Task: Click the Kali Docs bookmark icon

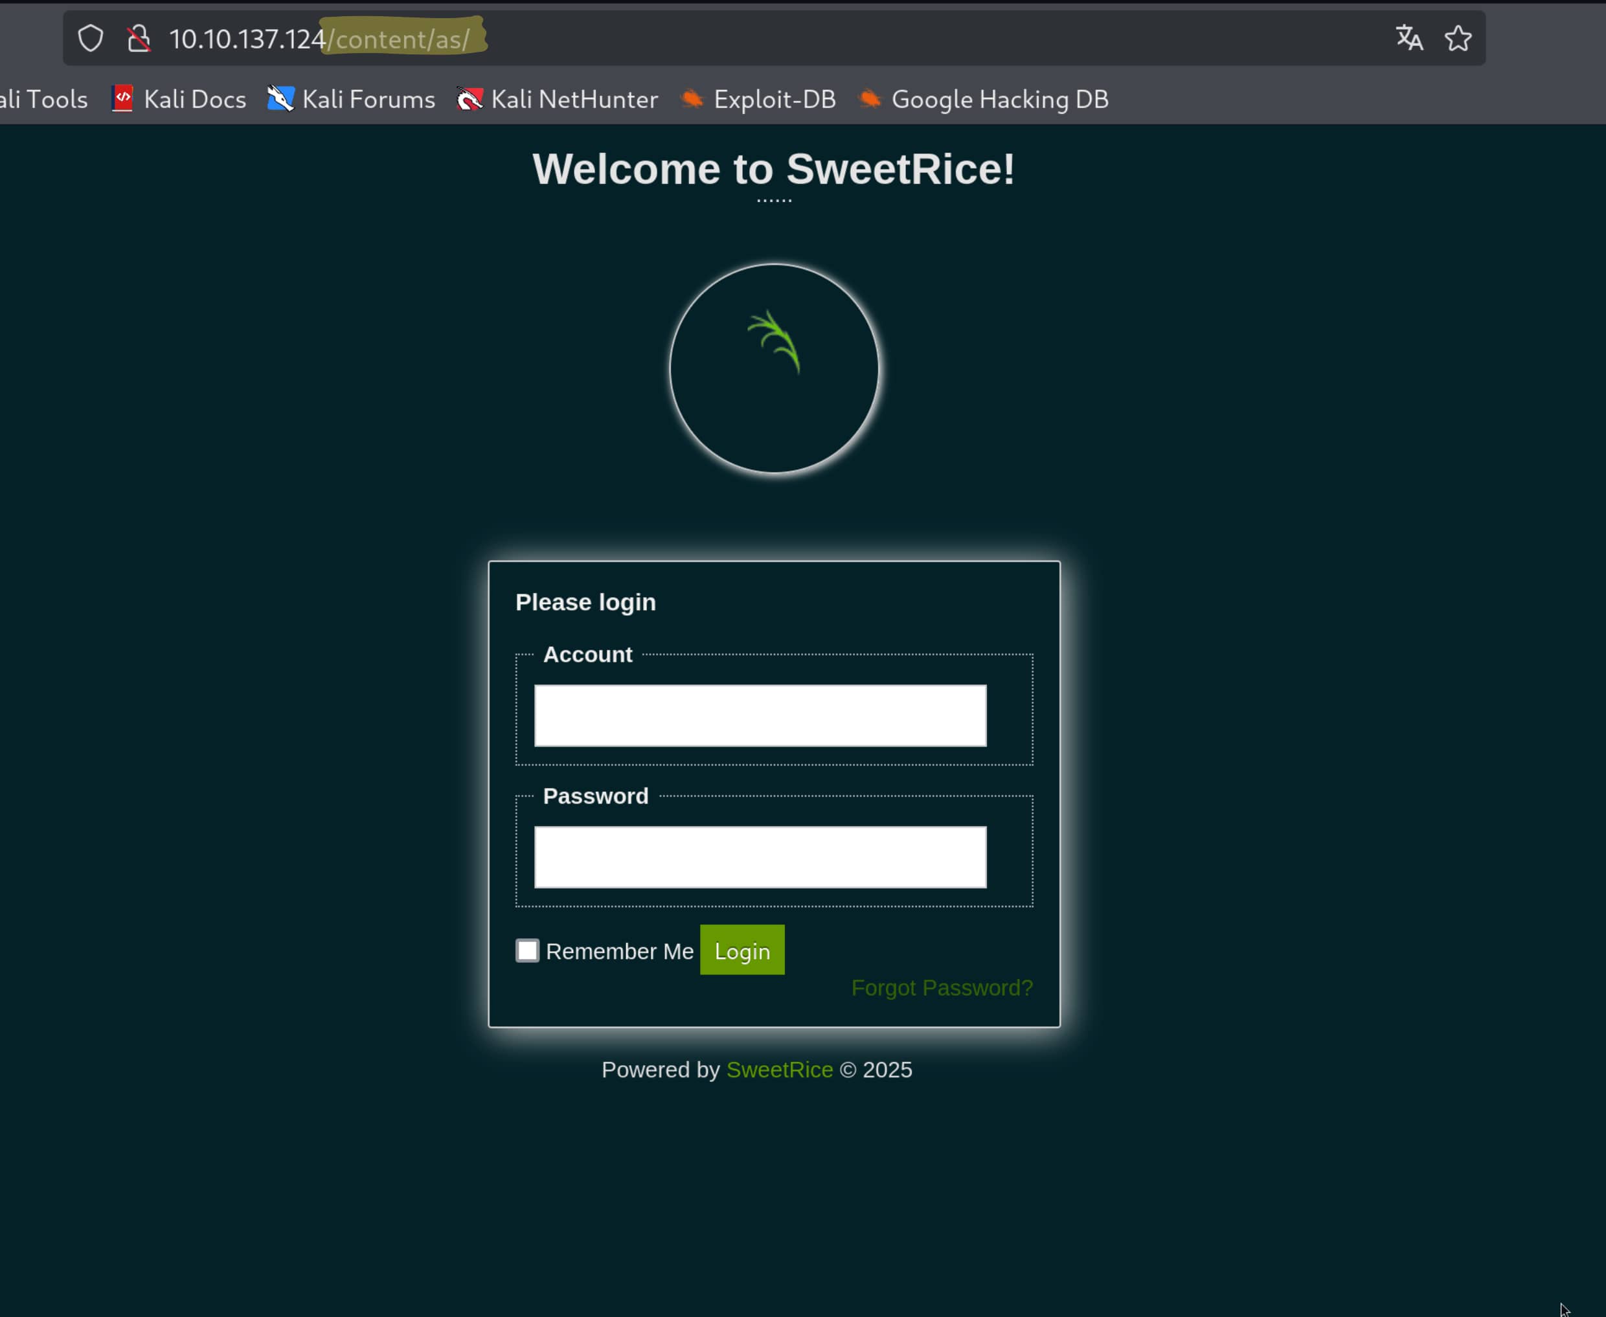Action: pos(122,98)
